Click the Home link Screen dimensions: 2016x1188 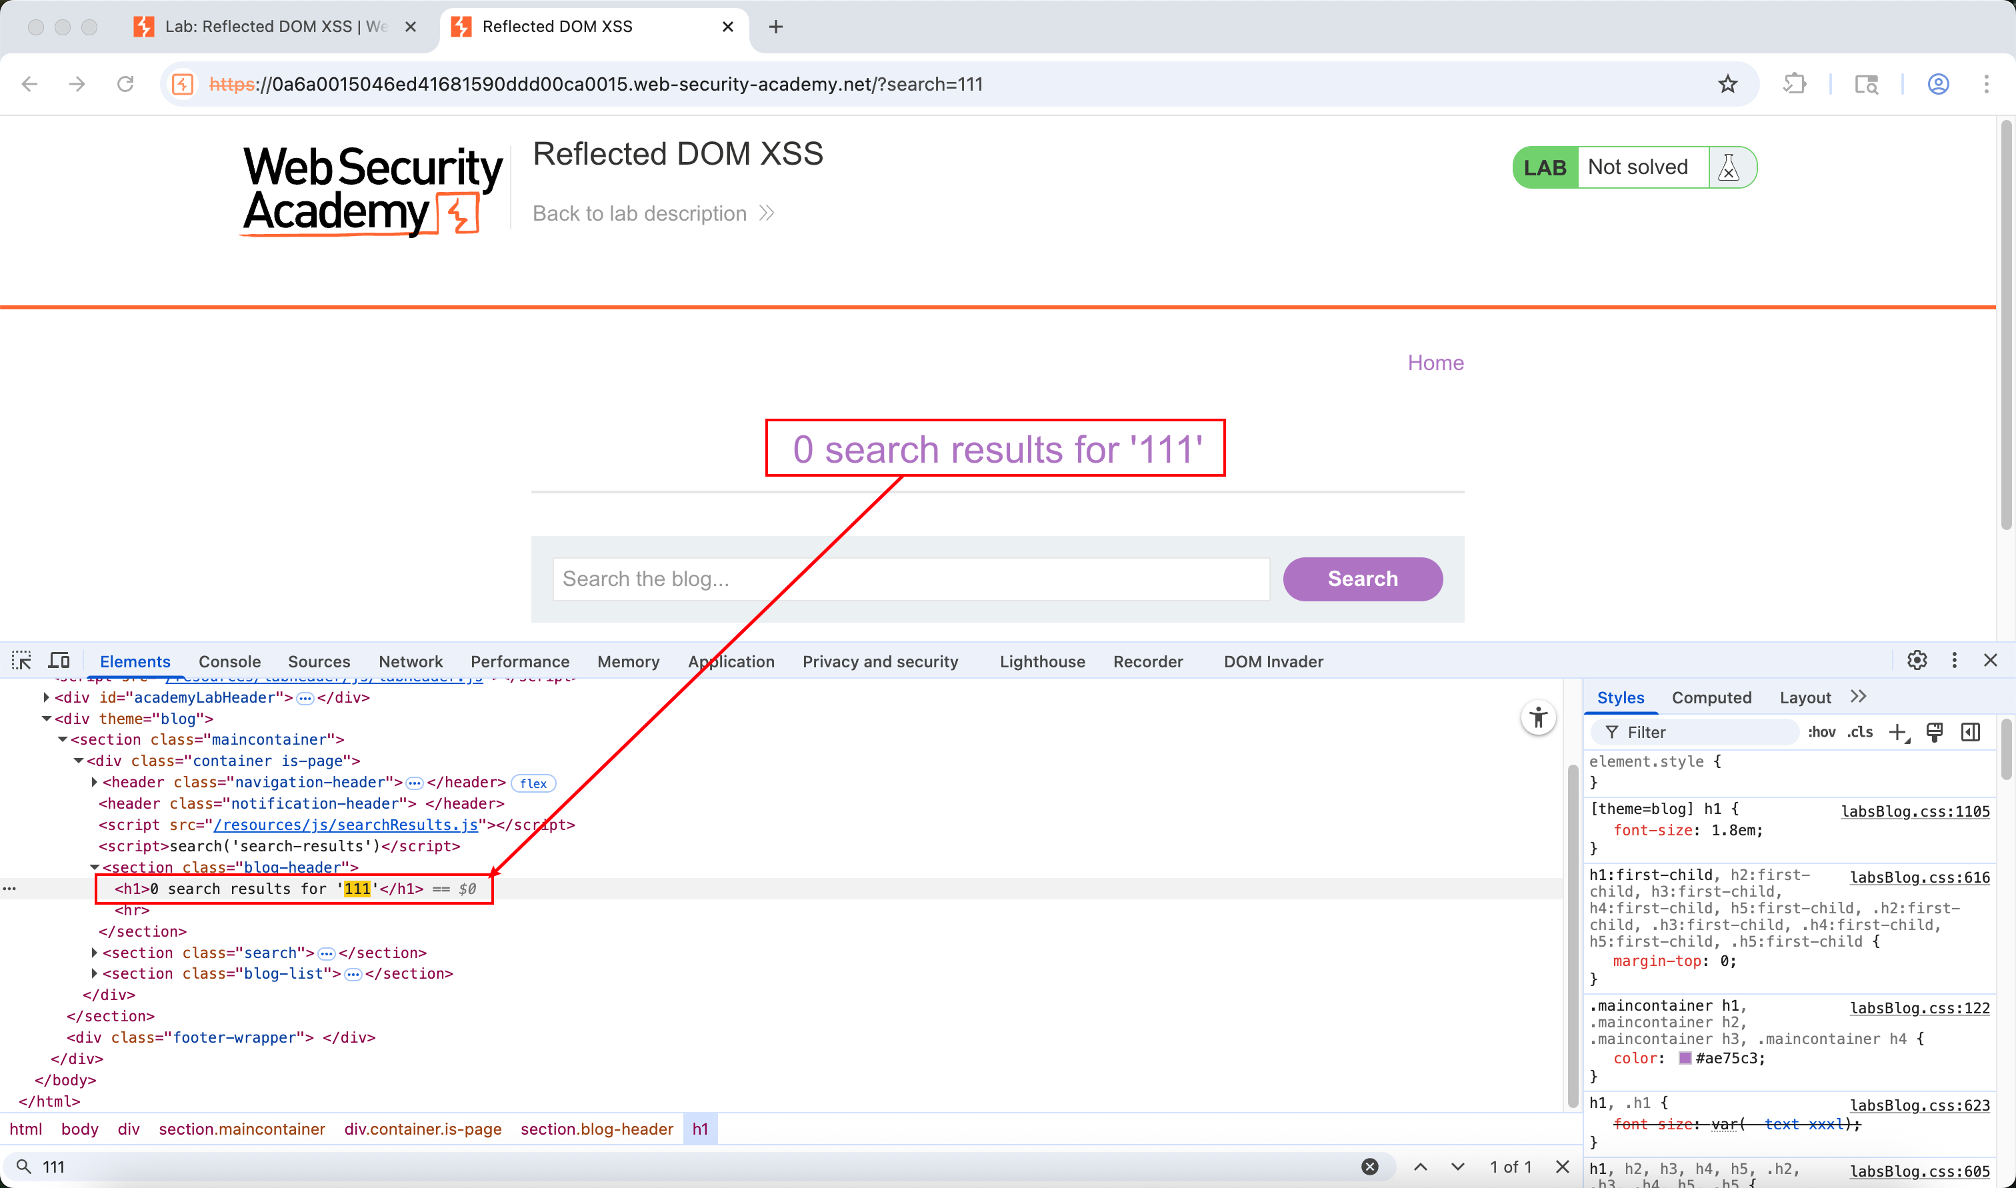1436,363
